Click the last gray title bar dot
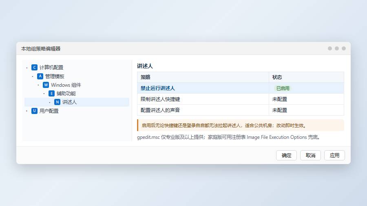The image size is (367, 206). [x=344, y=48]
